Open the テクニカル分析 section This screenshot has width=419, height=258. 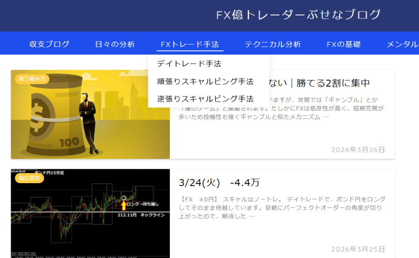(273, 44)
